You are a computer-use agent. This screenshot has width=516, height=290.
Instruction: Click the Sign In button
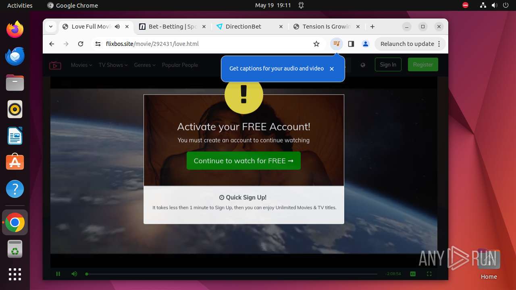(x=388, y=64)
